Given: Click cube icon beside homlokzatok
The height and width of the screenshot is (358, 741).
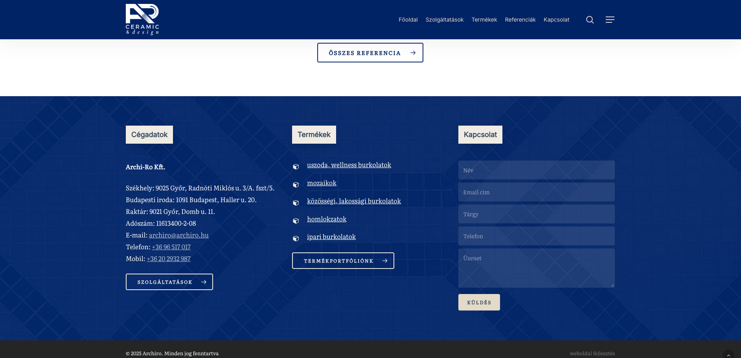Looking at the screenshot, I should point(296,221).
